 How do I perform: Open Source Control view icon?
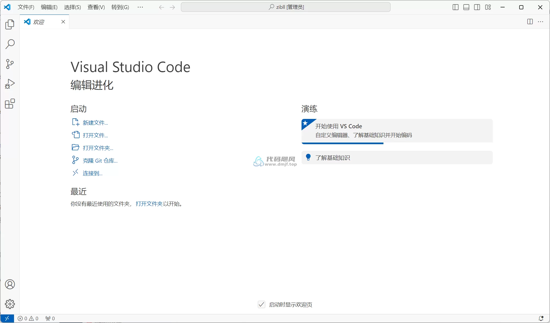pyautogui.click(x=10, y=64)
